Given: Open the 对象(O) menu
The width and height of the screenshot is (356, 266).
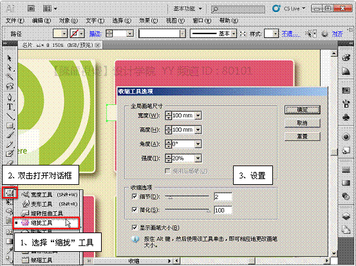Looking at the screenshot, I should pos(68,21).
